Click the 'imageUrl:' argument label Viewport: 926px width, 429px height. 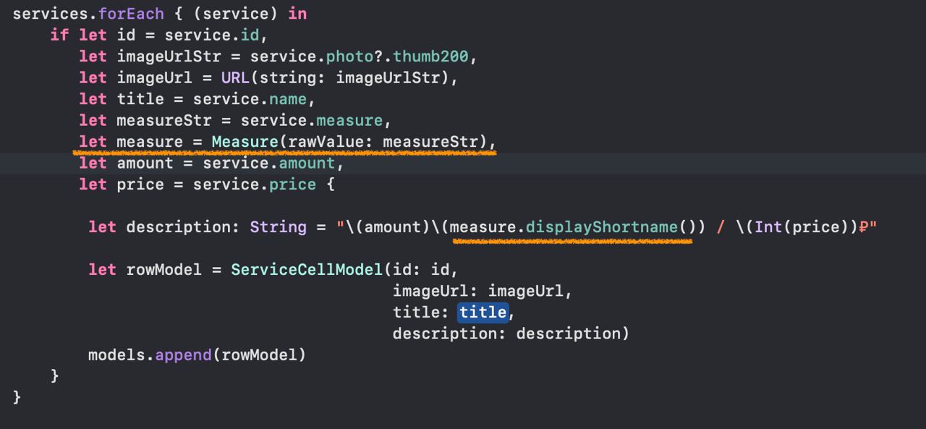click(x=436, y=291)
